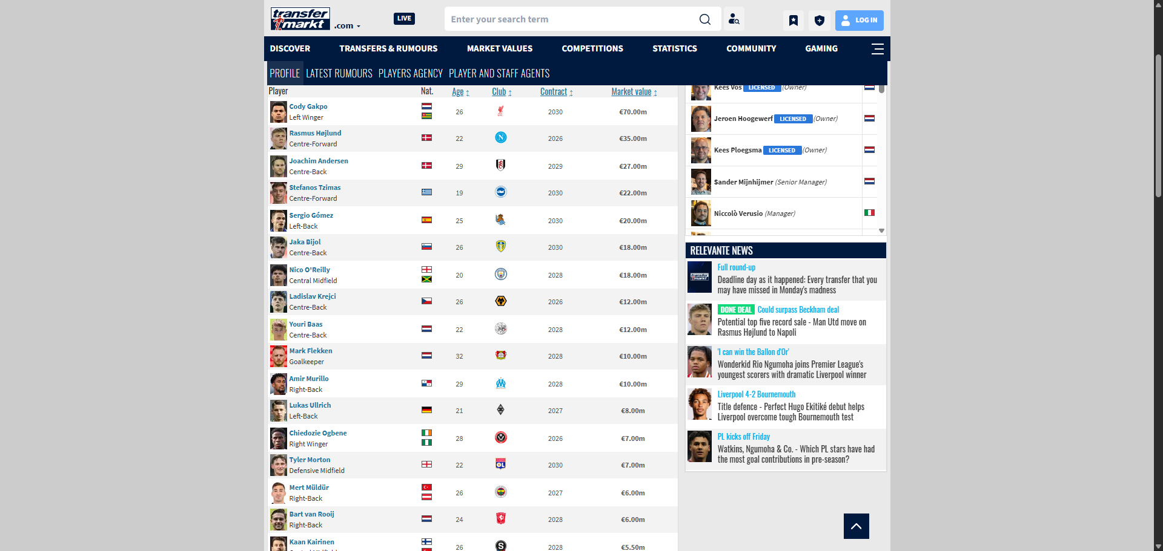
Task: Open Cody Gakpo player link
Action: (308, 106)
